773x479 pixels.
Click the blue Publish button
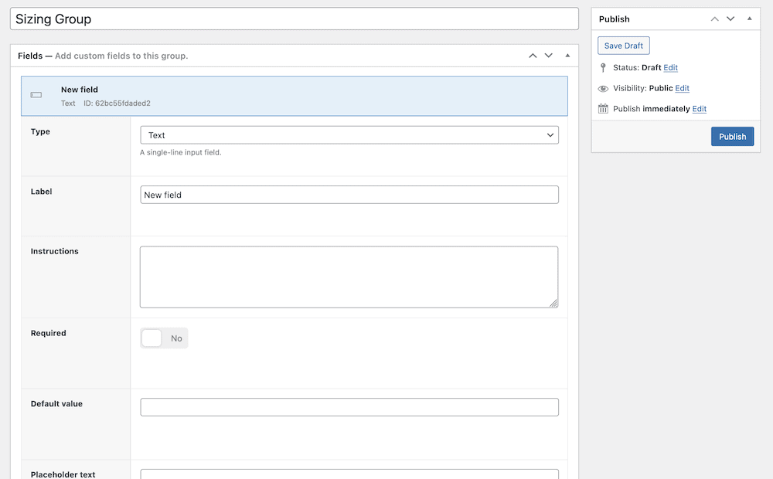[732, 137]
